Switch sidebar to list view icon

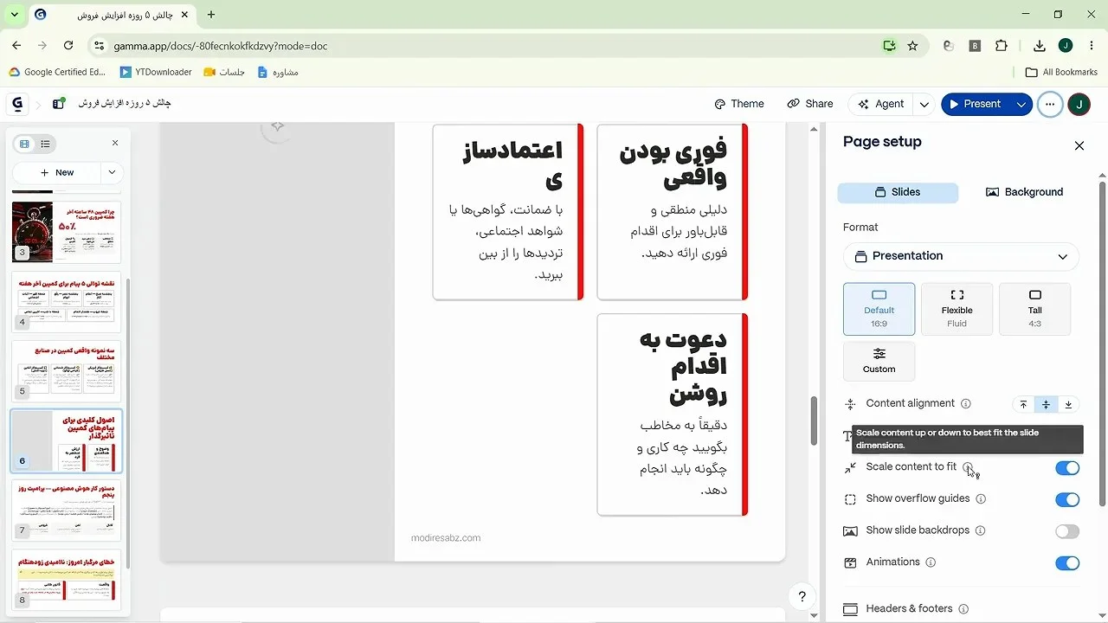(x=45, y=144)
